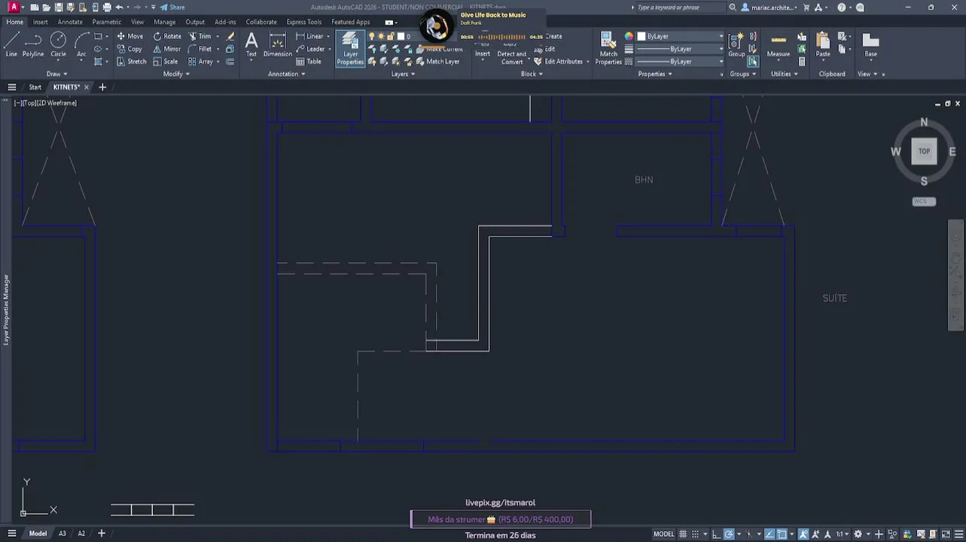The height and width of the screenshot is (542, 966).
Task: Expand the Modify panel dropdown
Action: click(x=176, y=74)
